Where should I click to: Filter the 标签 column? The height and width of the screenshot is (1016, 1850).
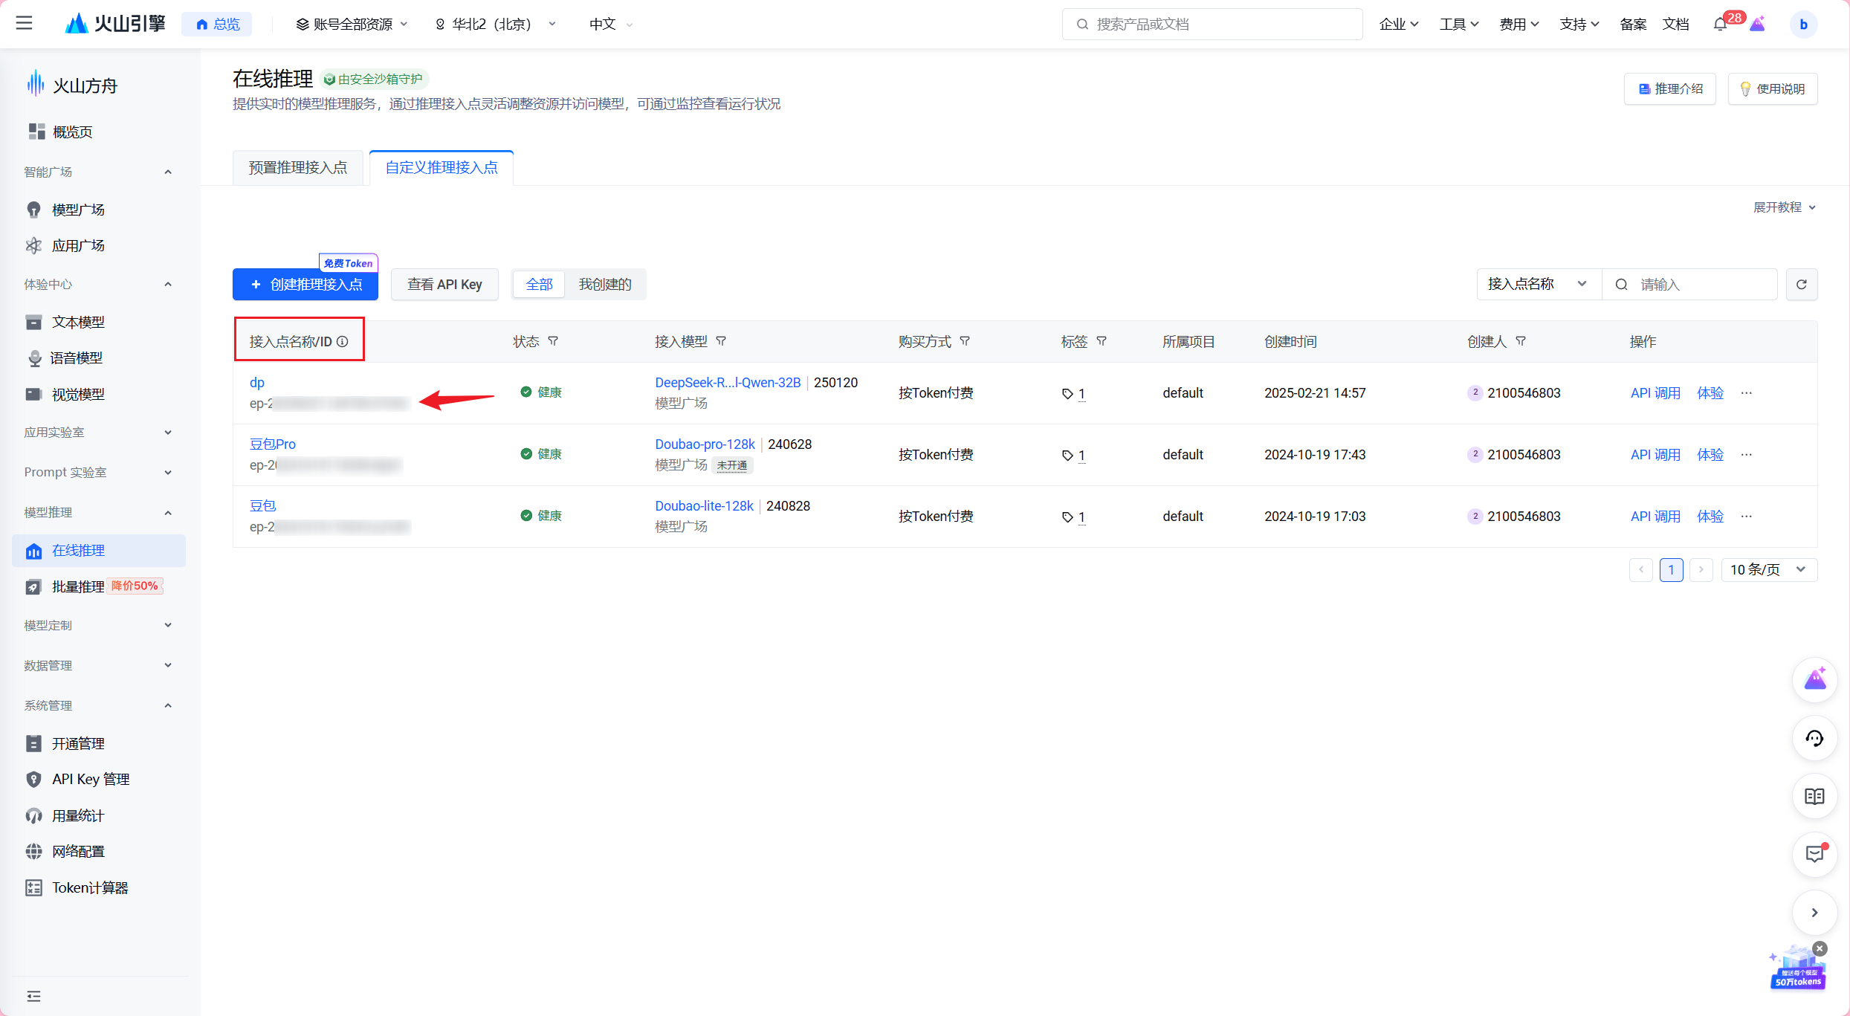[x=1102, y=341]
